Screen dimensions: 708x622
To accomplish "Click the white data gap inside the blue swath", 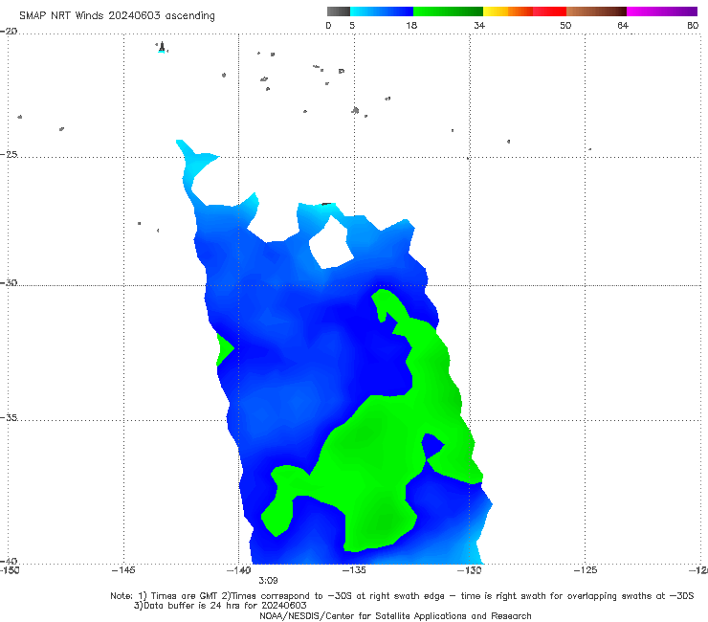I will (331, 244).
